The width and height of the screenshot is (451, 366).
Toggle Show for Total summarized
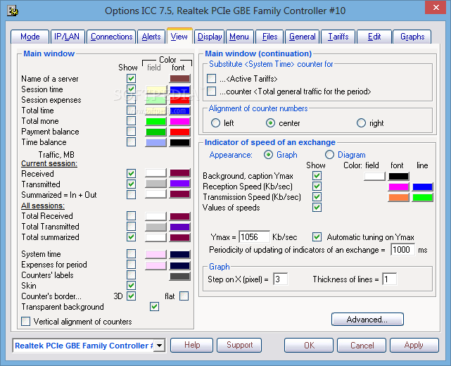tap(131, 236)
